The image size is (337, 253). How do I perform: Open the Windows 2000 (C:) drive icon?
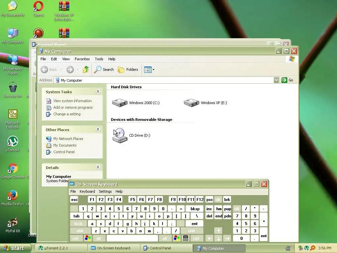(x=119, y=103)
